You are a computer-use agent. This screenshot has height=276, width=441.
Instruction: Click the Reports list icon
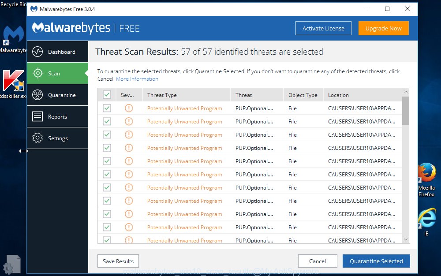point(37,116)
